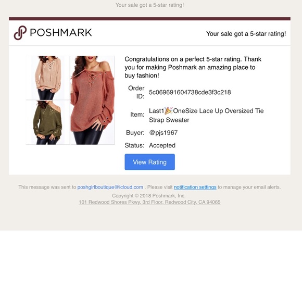Click the header 5-star rating text on the right

click(246, 34)
